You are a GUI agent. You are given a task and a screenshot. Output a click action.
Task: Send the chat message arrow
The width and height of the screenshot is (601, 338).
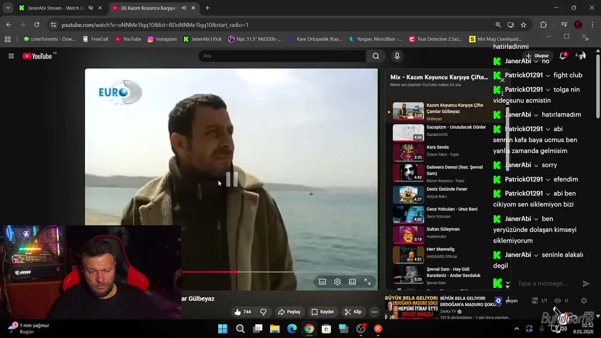pyautogui.click(x=586, y=284)
